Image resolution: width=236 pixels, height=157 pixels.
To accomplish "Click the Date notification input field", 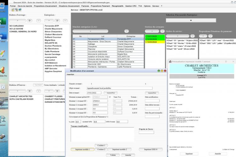I will [152, 101].
